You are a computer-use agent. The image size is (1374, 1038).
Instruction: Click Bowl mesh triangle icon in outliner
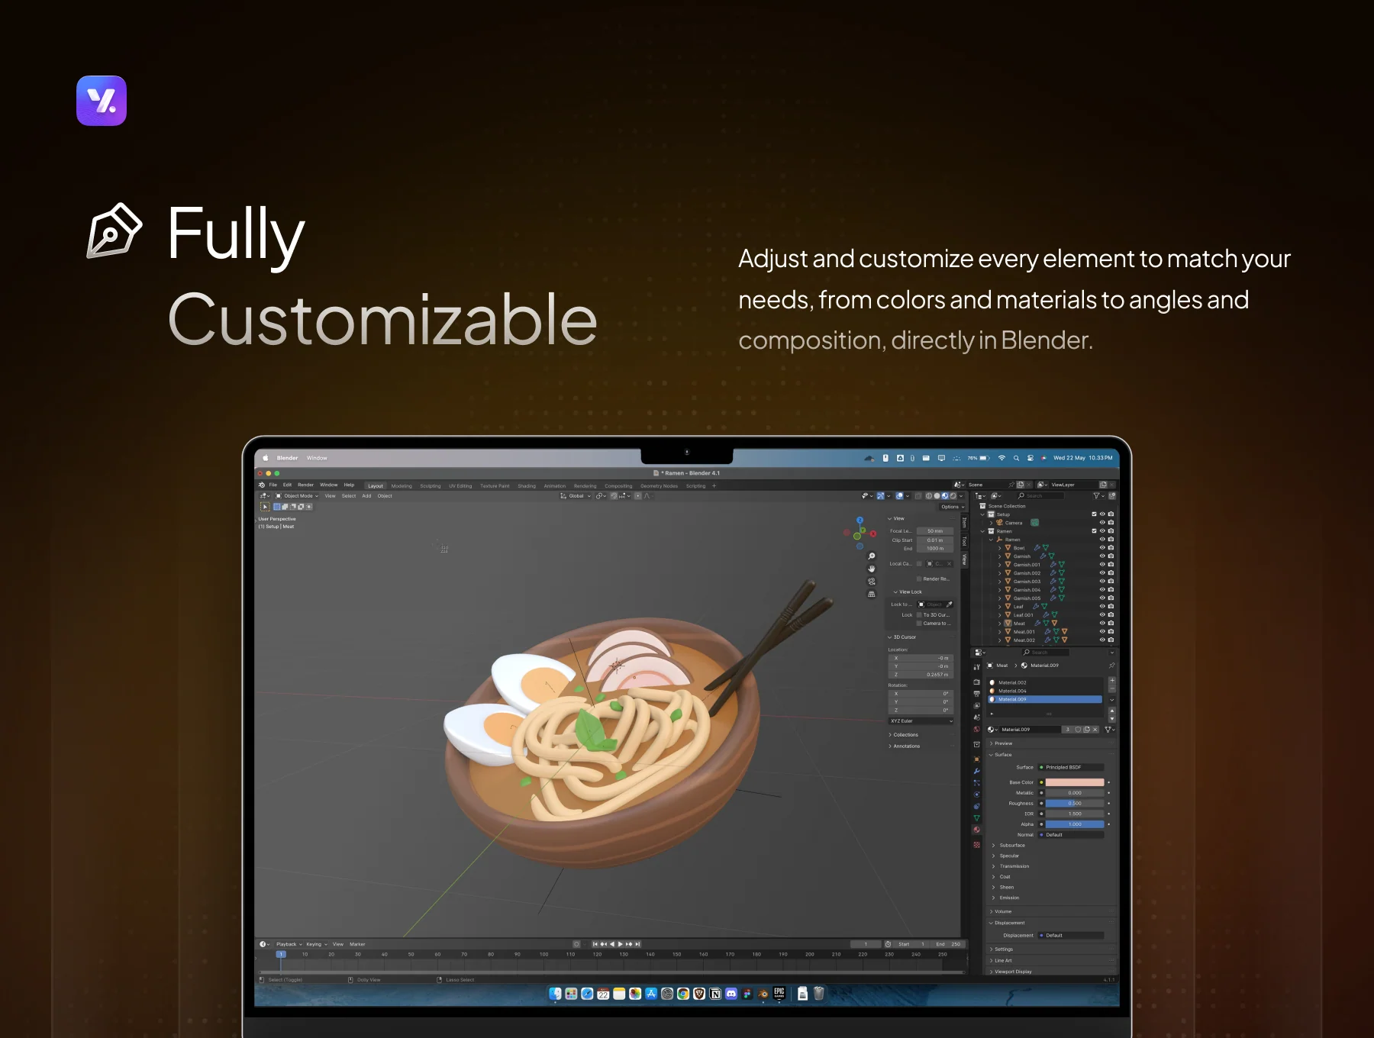[x=1008, y=548]
